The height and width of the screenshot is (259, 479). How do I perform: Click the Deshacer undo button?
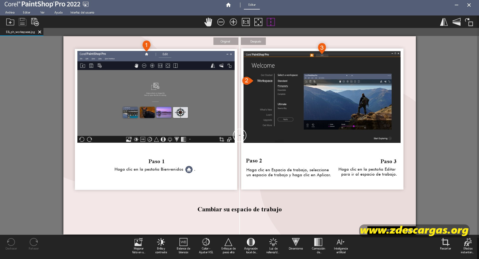click(x=11, y=244)
